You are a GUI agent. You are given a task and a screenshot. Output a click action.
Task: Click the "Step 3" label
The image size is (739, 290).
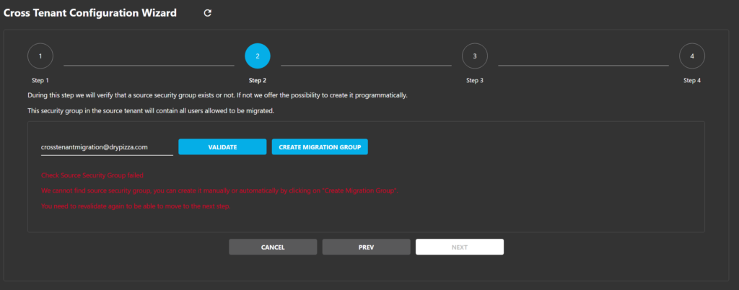pos(475,81)
